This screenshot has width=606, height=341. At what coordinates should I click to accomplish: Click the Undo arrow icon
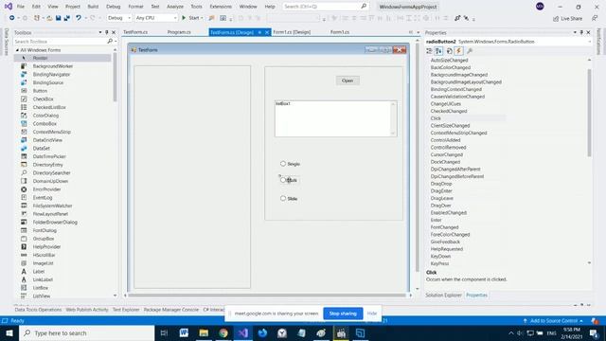point(79,18)
